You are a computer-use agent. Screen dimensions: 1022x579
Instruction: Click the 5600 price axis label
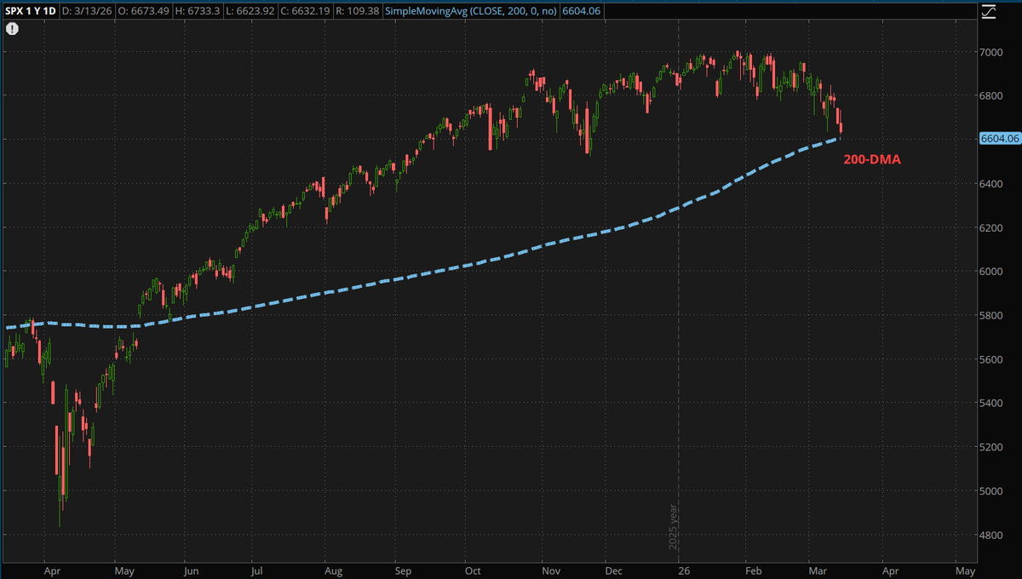click(x=992, y=360)
